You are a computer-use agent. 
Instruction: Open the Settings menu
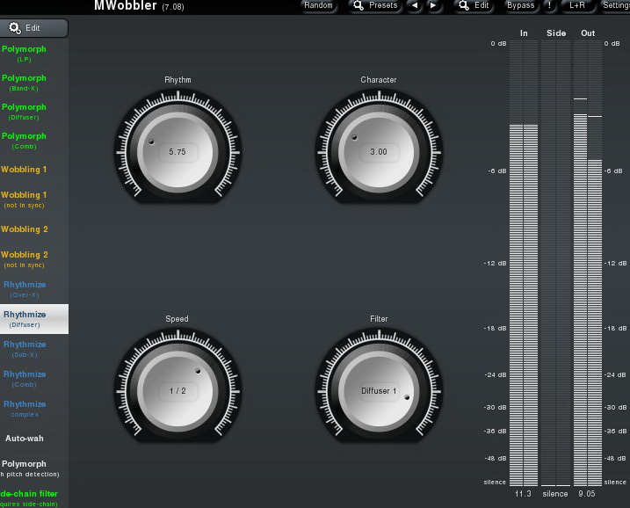[615, 5]
